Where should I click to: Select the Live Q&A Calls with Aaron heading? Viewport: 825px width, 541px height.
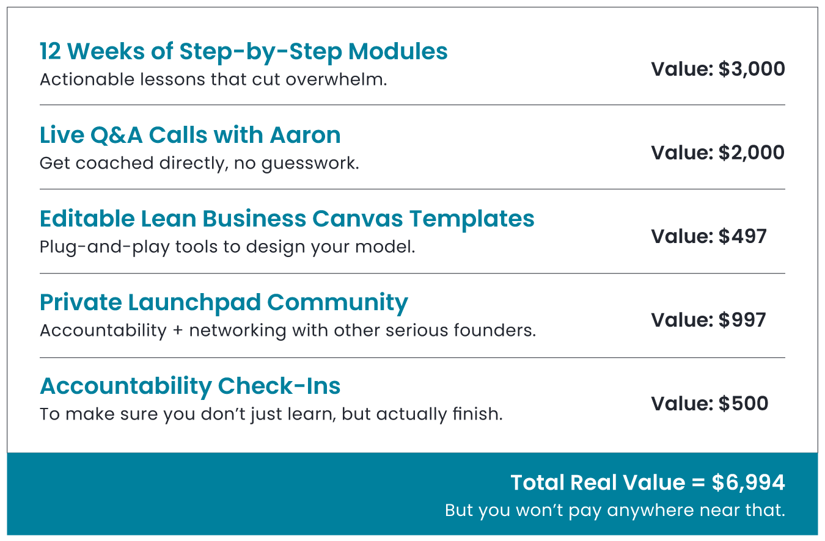click(190, 136)
